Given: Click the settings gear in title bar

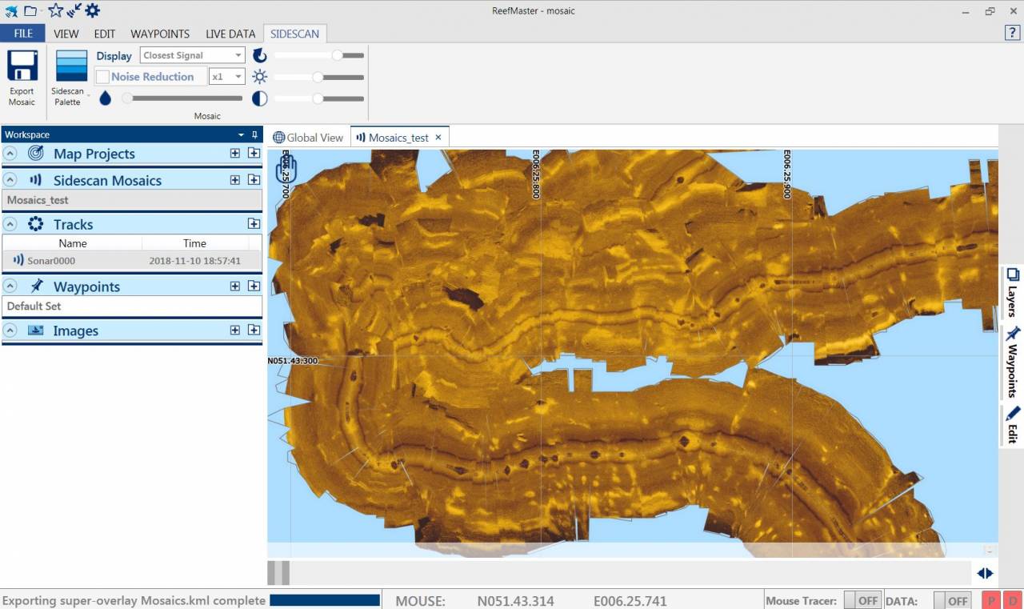Looking at the screenshot, I should click(93, 10).
